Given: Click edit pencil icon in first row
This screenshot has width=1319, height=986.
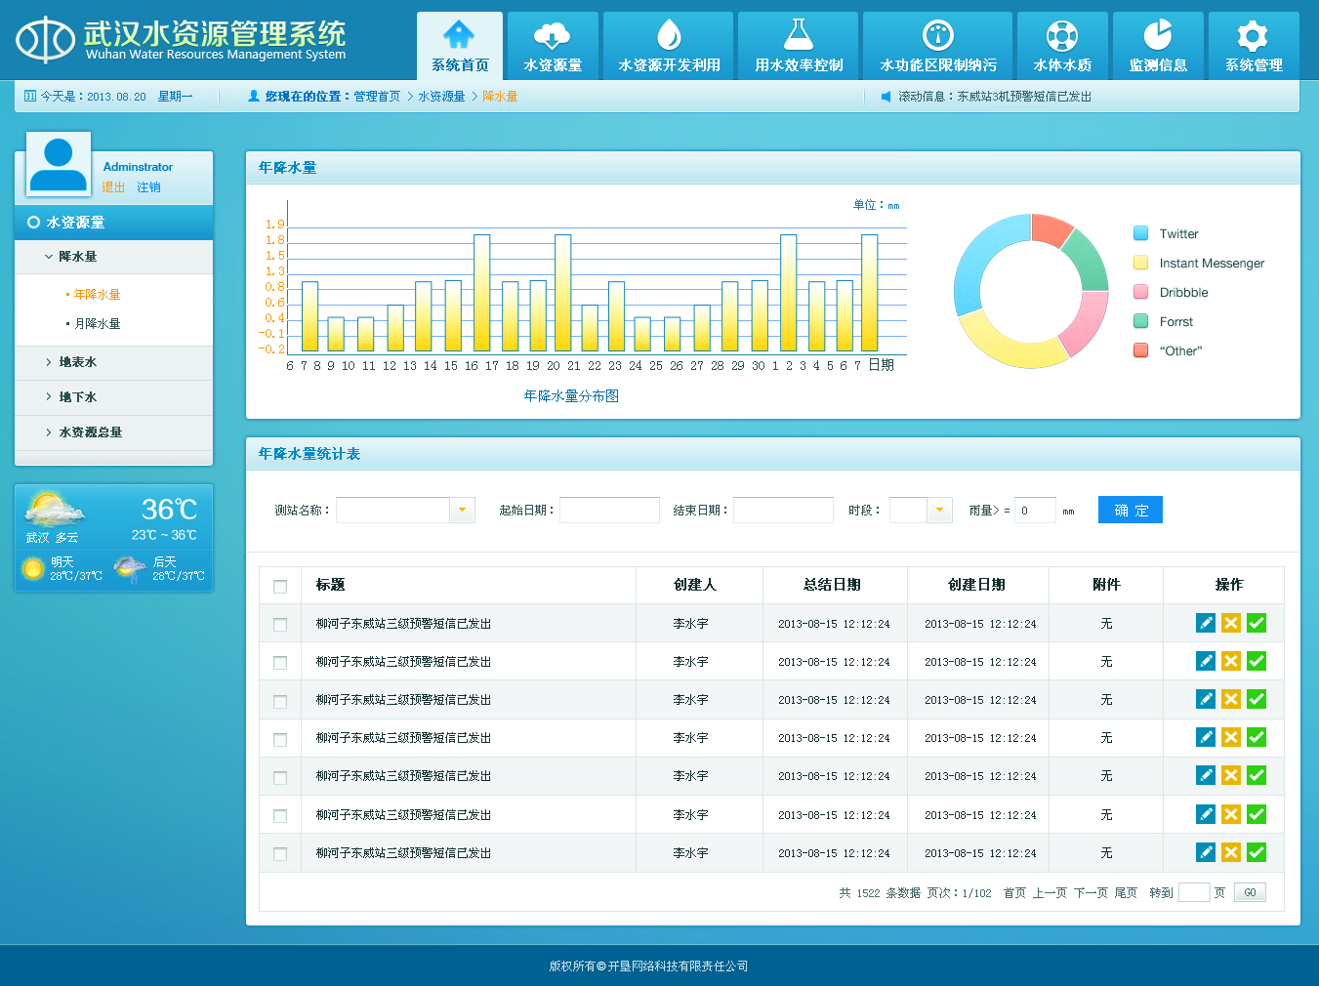Looking at the screenshot, I should point(1206,623).
